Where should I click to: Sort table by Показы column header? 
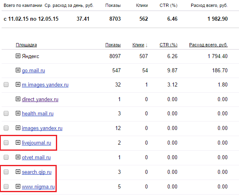pos(113,45)
